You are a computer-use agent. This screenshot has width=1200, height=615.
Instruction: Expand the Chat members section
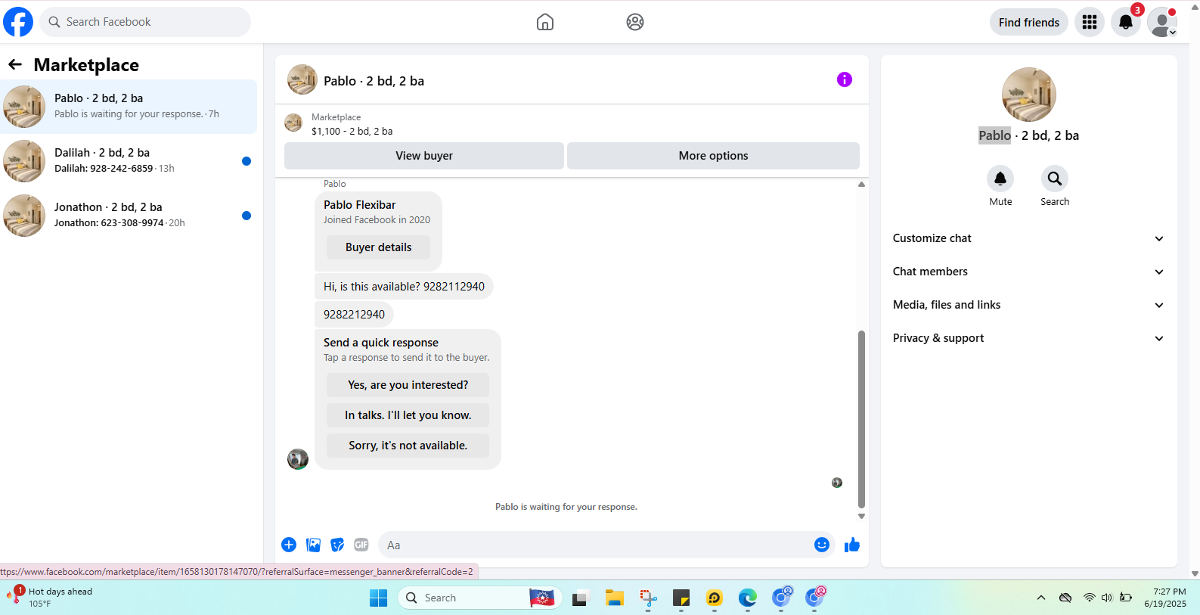tap(1028, 272)
